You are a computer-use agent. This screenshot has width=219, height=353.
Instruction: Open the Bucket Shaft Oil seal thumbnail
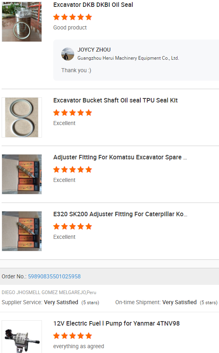(22, 117)
